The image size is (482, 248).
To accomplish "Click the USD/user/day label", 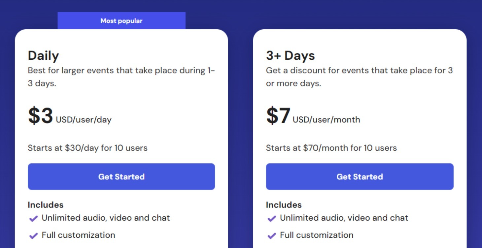I will [x=84, y=120].
